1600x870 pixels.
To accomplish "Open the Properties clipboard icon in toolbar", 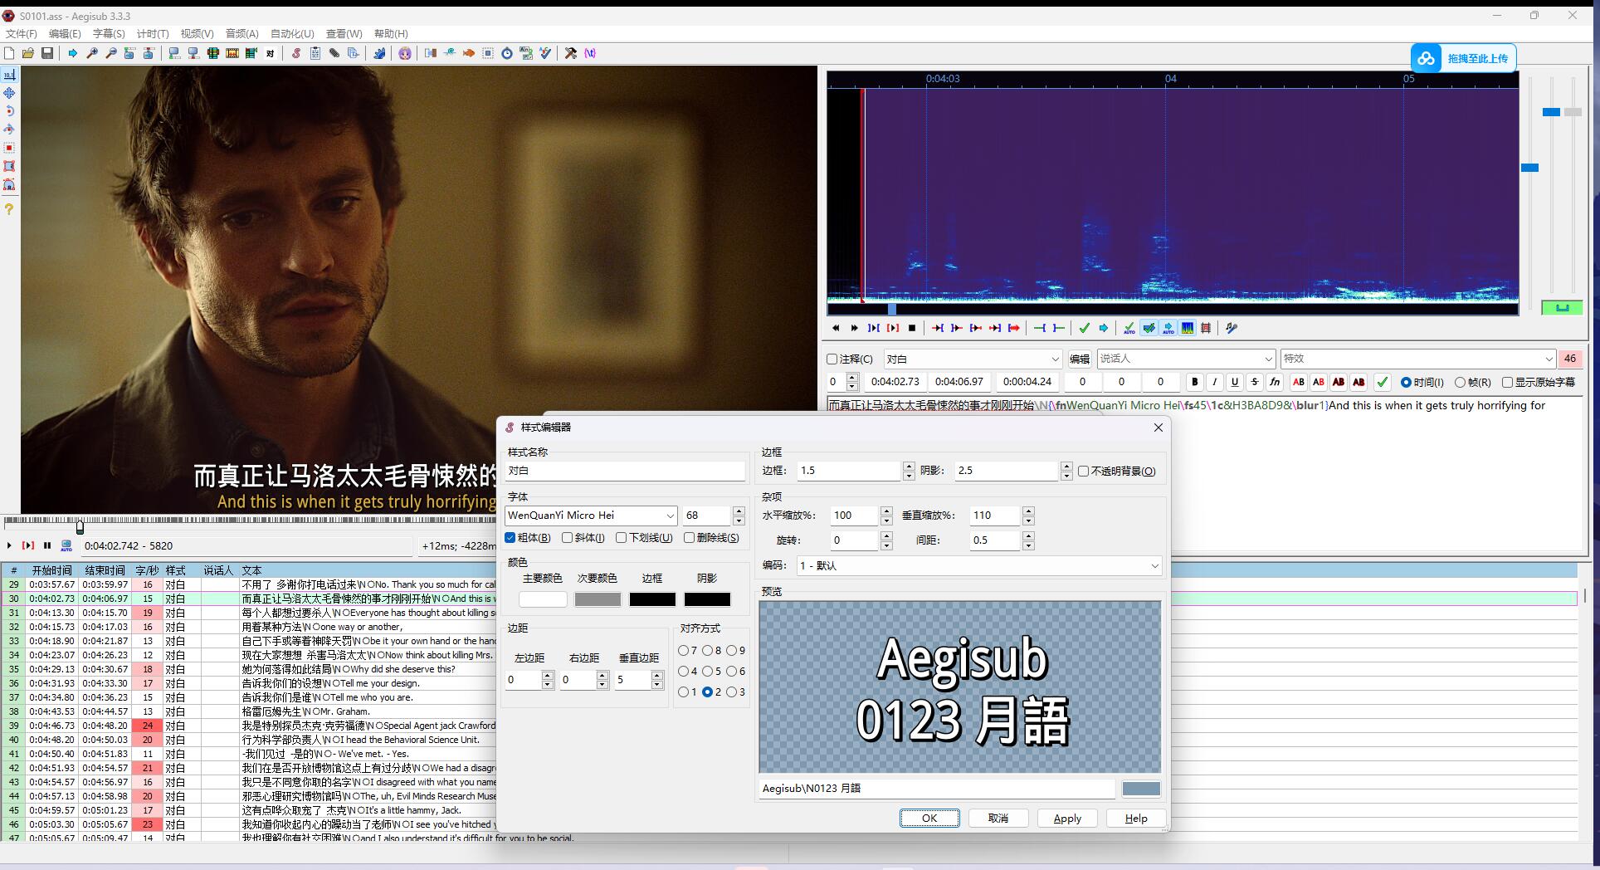I will (315, 53).
